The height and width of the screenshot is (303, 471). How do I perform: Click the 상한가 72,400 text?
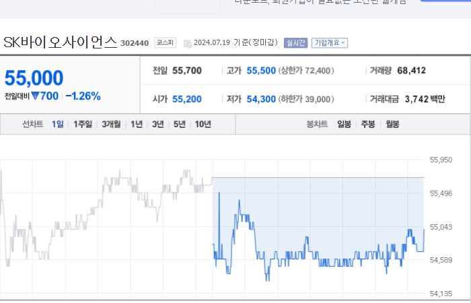pos(306,71)
